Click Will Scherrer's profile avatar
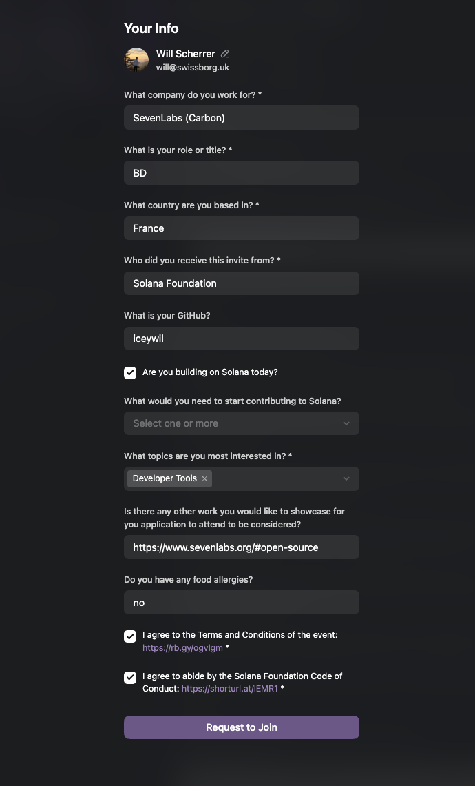The width and height of the screenshot is (475, 786). [x=136, y=60]
